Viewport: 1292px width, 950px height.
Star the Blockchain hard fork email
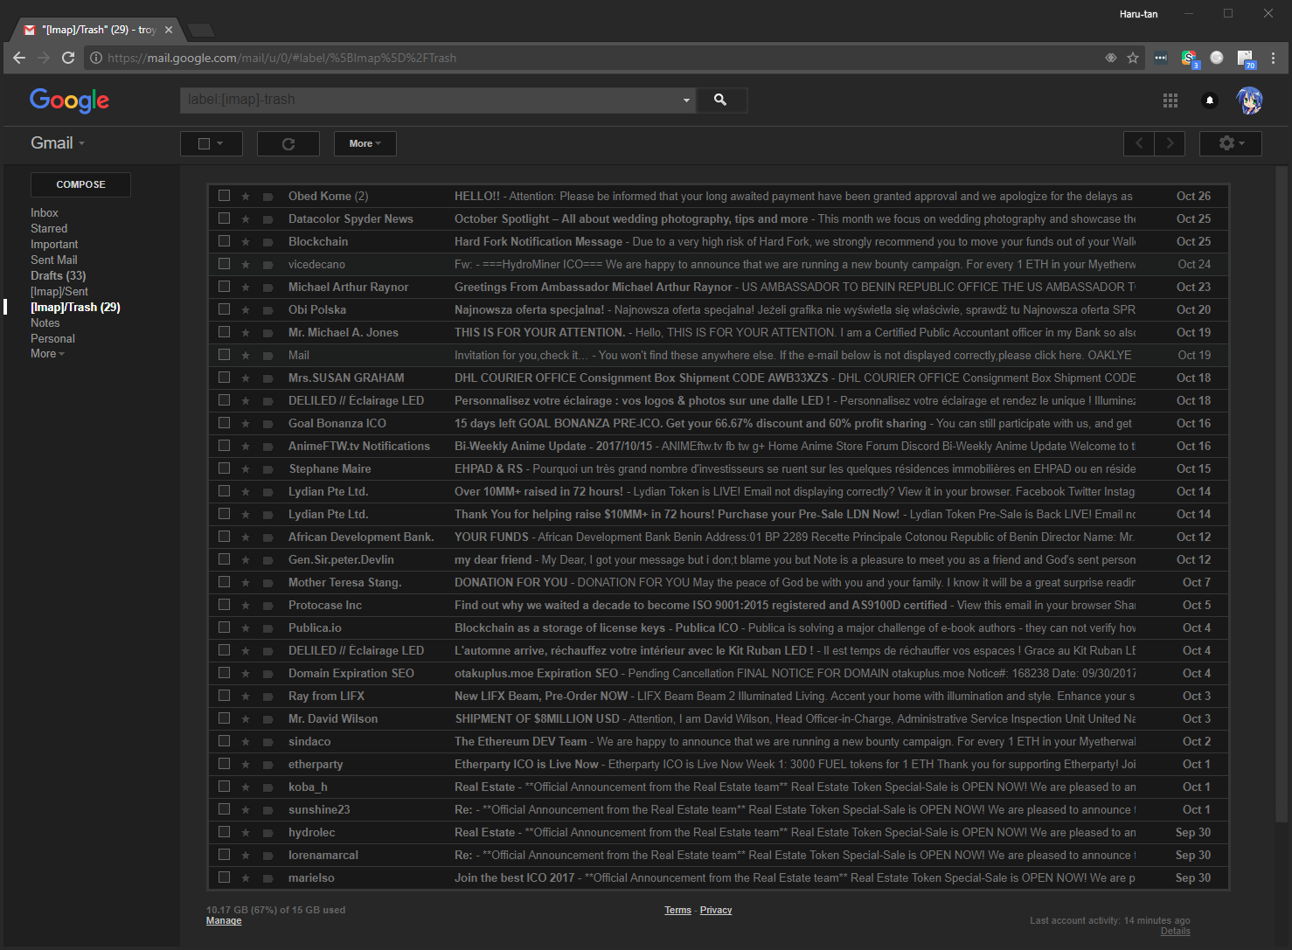[246, 242]
